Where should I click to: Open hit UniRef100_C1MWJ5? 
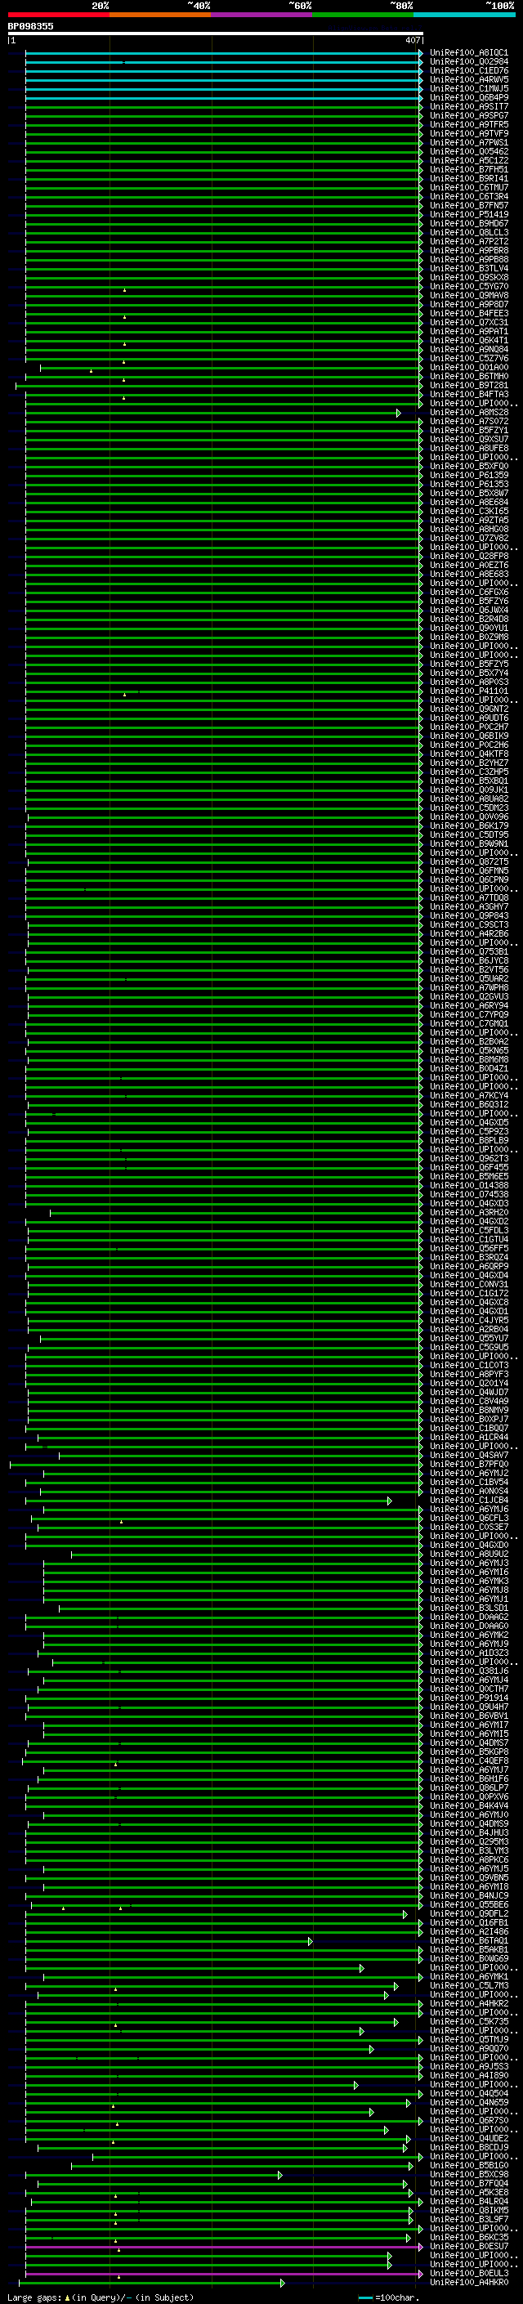(468, 88)
